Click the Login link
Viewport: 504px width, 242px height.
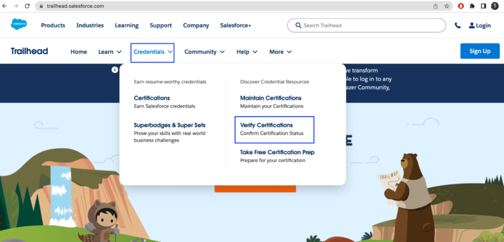(x=480, y=26)
